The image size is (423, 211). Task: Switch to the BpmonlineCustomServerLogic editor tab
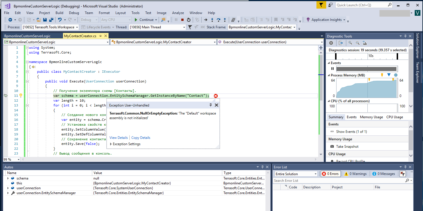click(x=27, y=36)
